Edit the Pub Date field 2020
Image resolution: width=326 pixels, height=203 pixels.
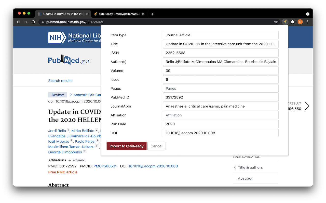pyautogui.click(x=221, y=124)
